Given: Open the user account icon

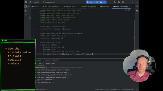Looking at the screenshot, I should [x=115, y=2].
